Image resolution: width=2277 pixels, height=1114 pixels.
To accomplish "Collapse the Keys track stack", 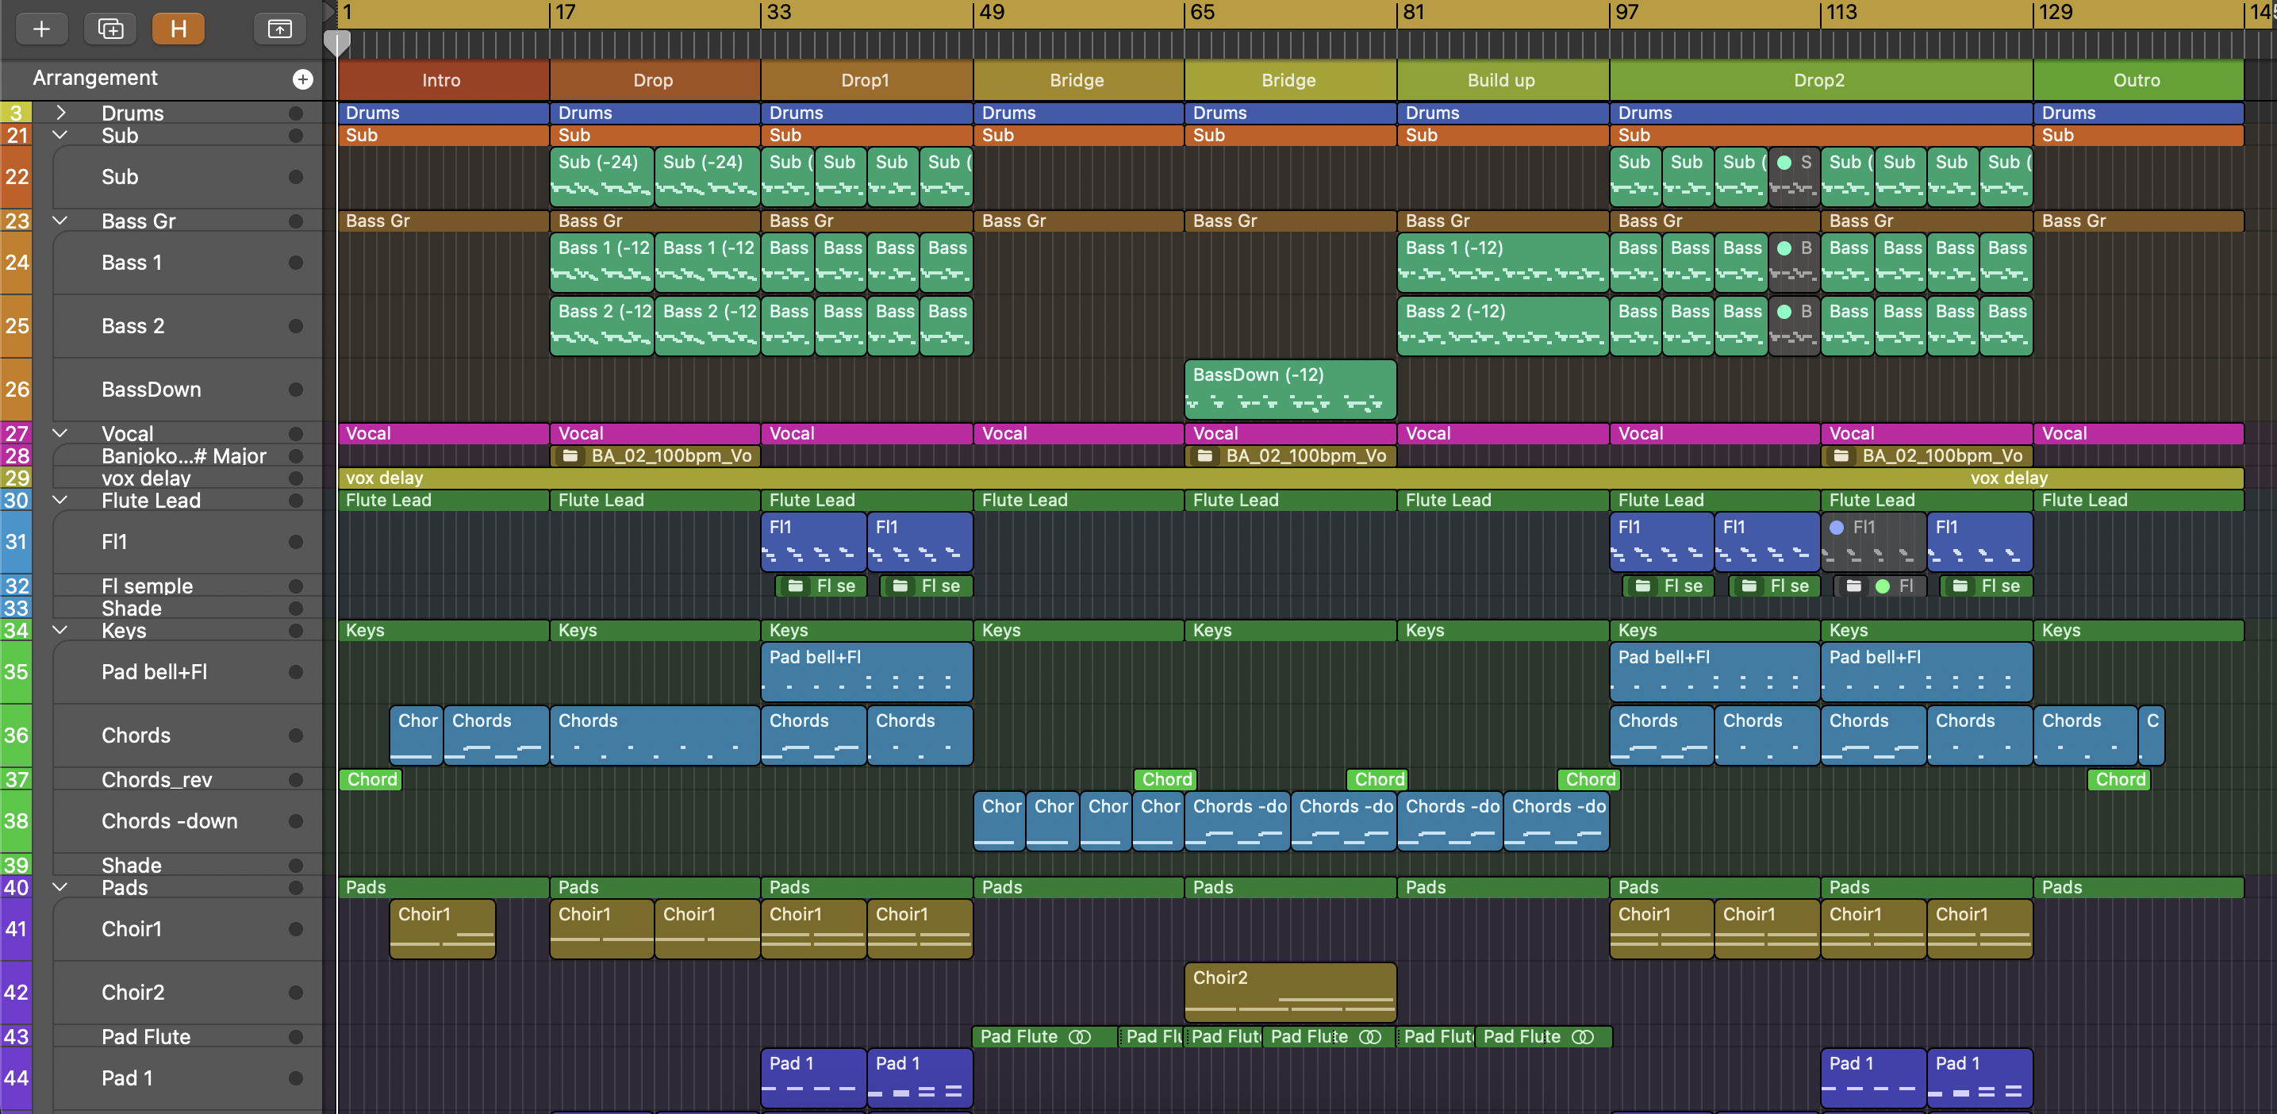I will (60, 630).
